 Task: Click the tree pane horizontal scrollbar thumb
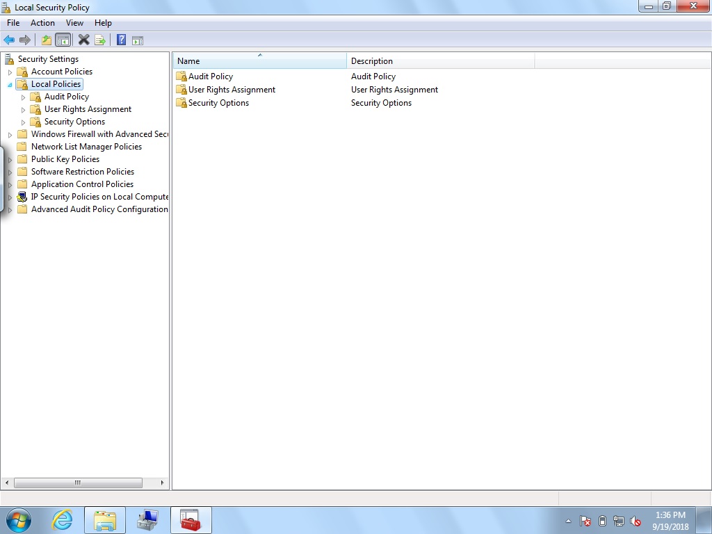[78, 483]
